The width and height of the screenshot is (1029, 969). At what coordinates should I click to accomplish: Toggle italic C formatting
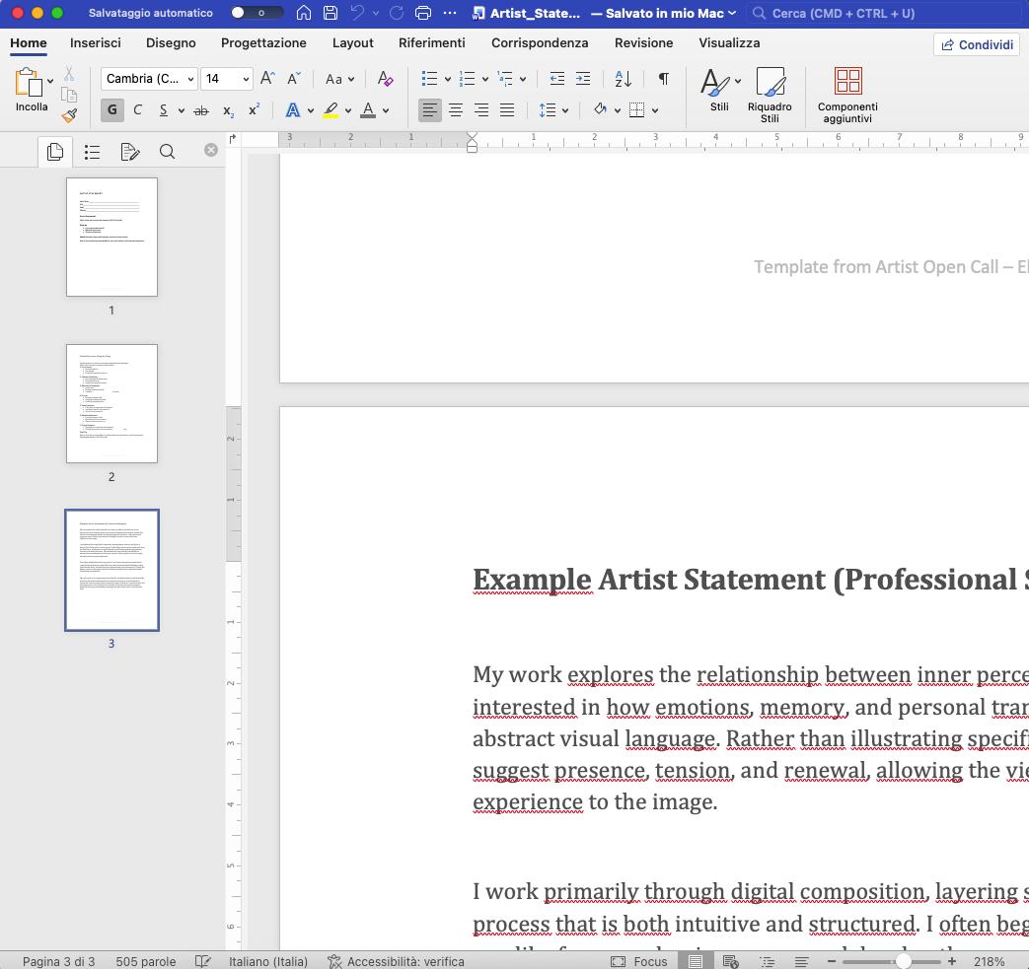pos(137,110)
